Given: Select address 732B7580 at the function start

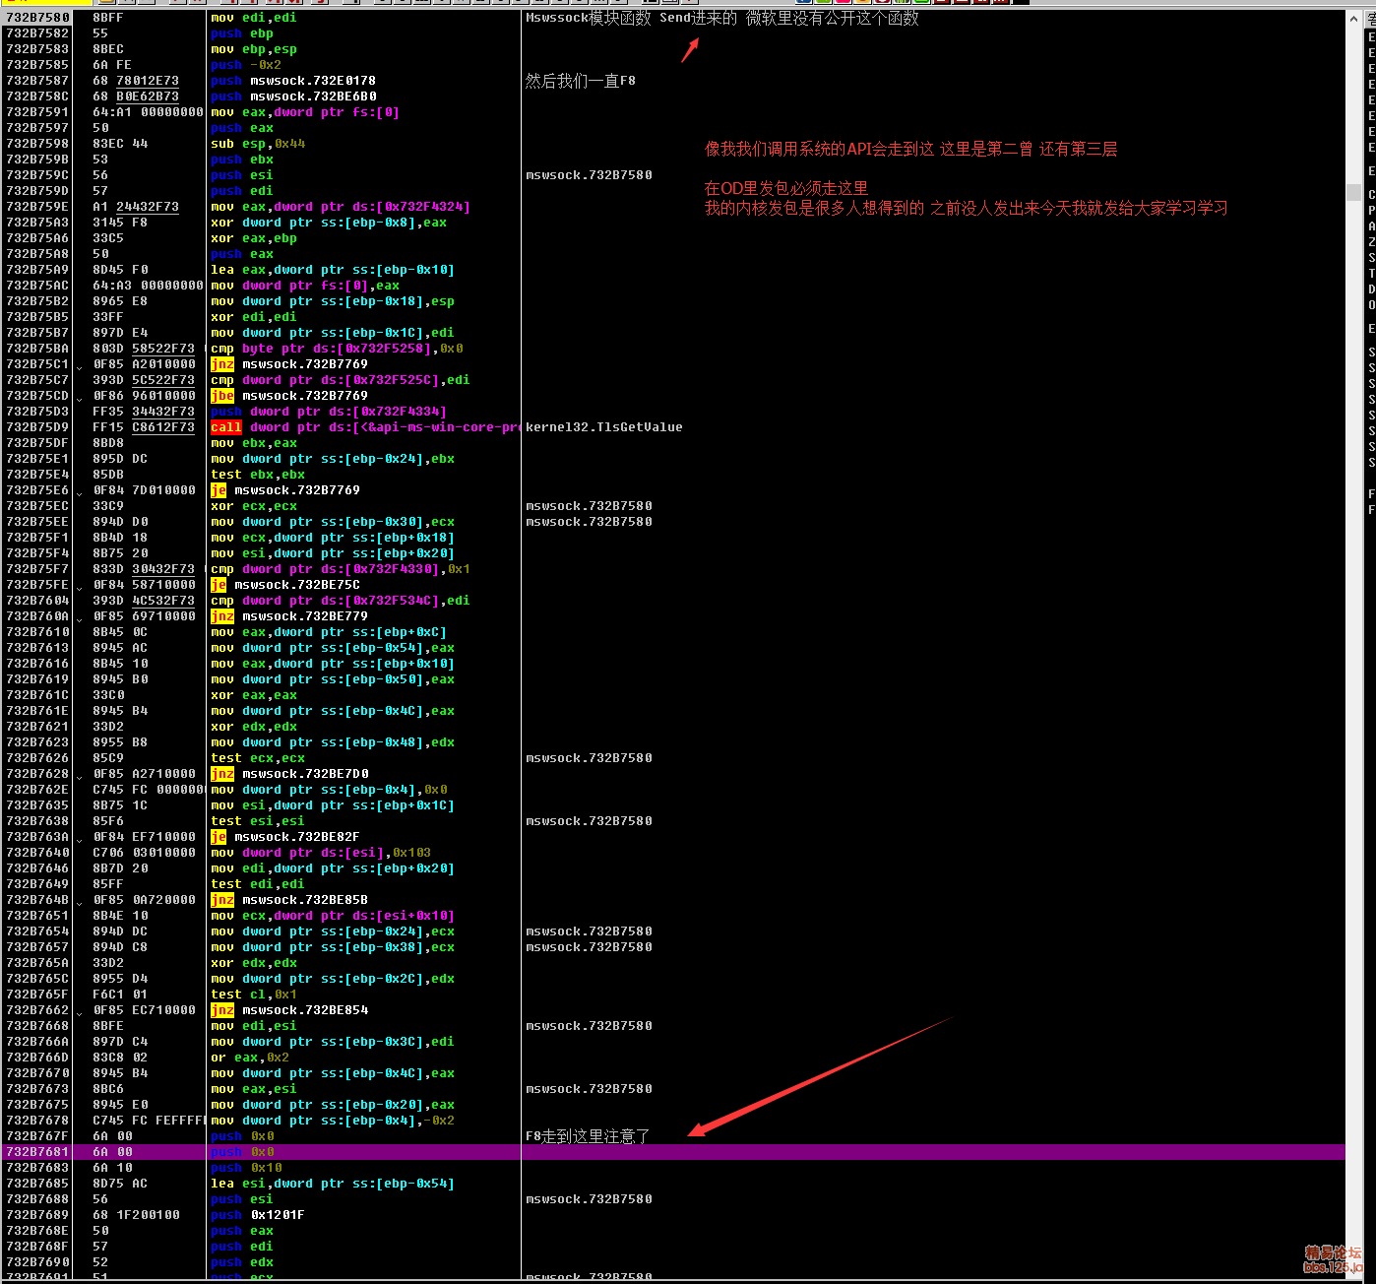Looking at the screenshot, I should coord(37,18).
